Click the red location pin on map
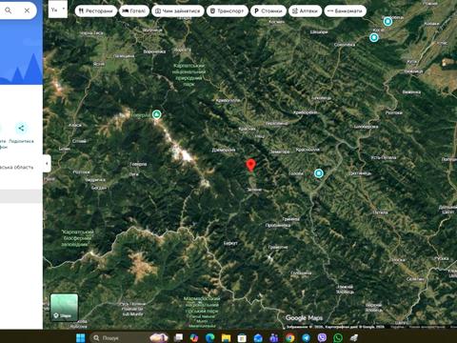 [x=251, y=166]
